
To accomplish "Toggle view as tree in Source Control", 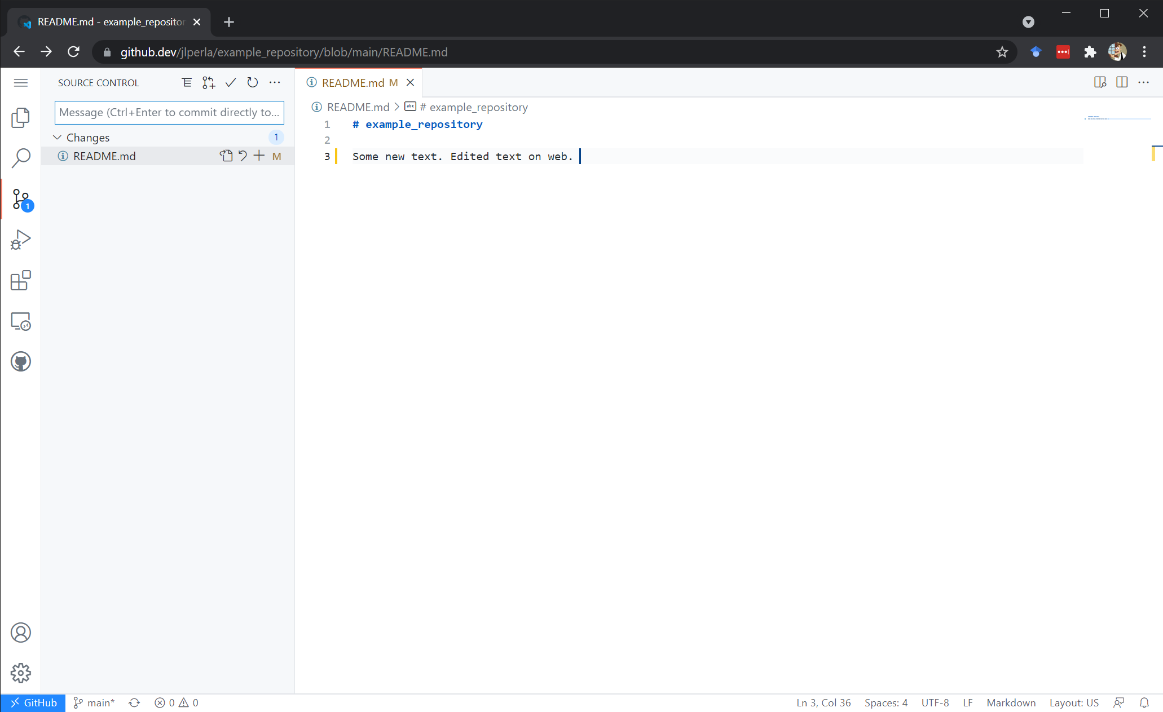I will 187,83.
